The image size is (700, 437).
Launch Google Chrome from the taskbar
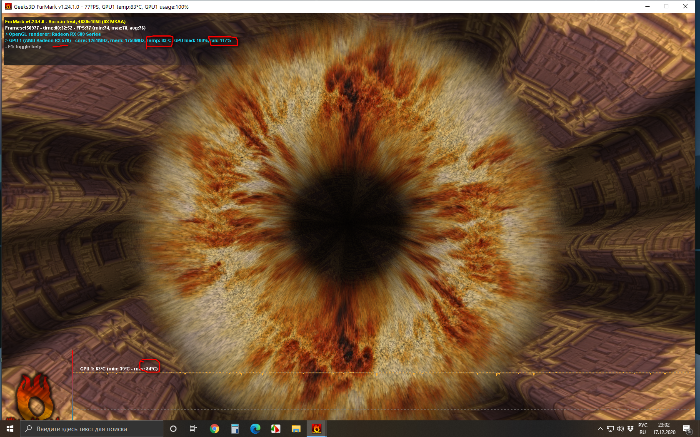pyautogui.click(x=214, y=429)
